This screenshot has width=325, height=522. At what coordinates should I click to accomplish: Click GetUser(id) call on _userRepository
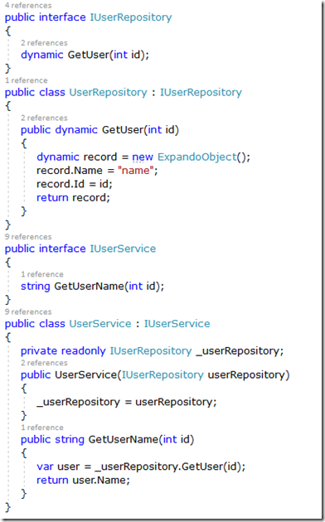[211, 466]
